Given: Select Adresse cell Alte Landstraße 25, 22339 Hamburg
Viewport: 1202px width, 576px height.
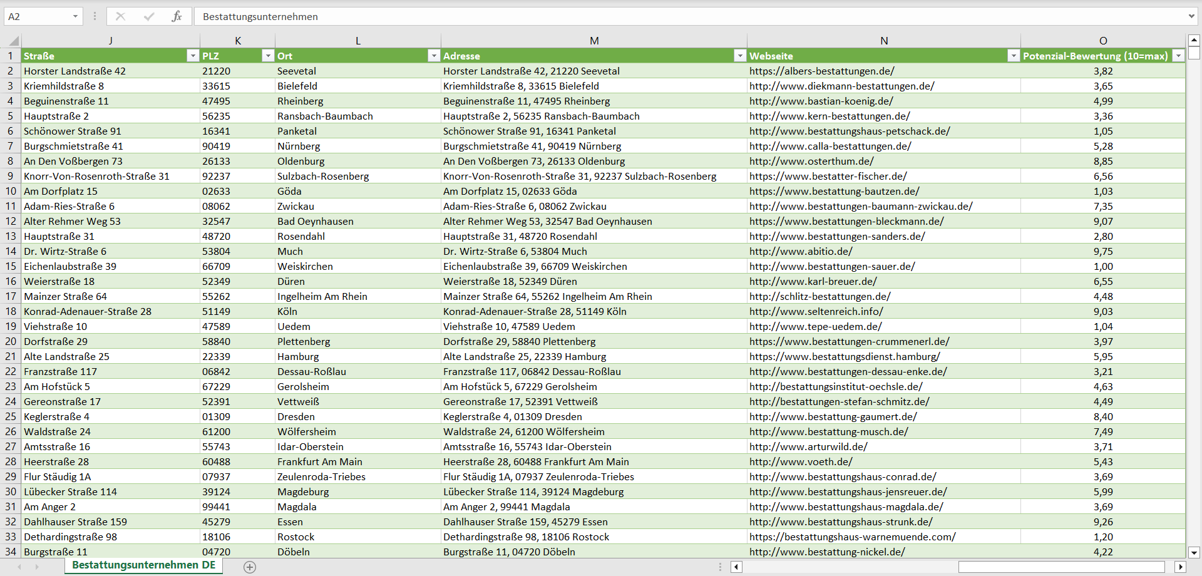Looking at the screenshot, I should point(594,356).
